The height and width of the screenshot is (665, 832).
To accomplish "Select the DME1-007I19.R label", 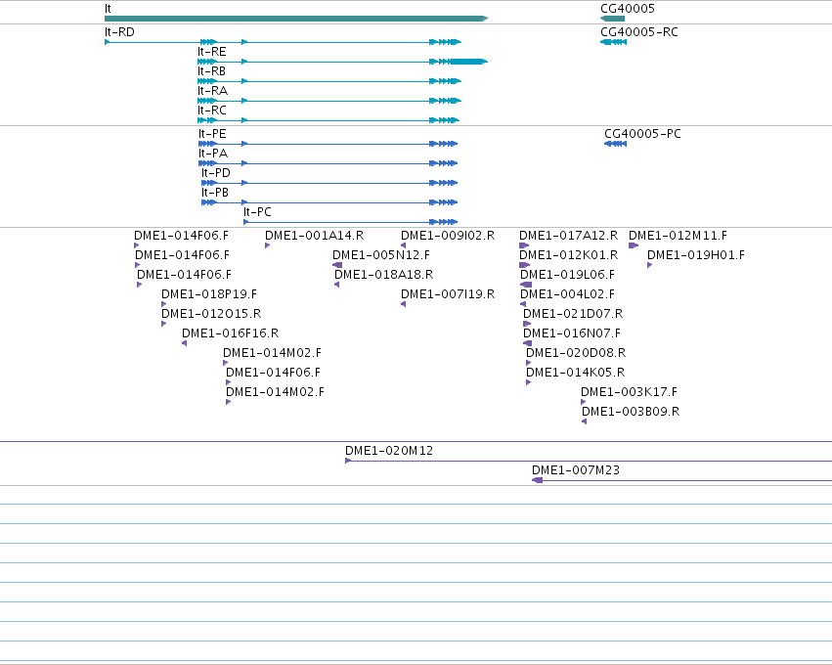I will coord(448,294).
